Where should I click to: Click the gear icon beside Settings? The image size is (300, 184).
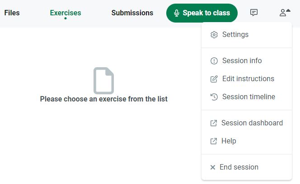point(214,35)
